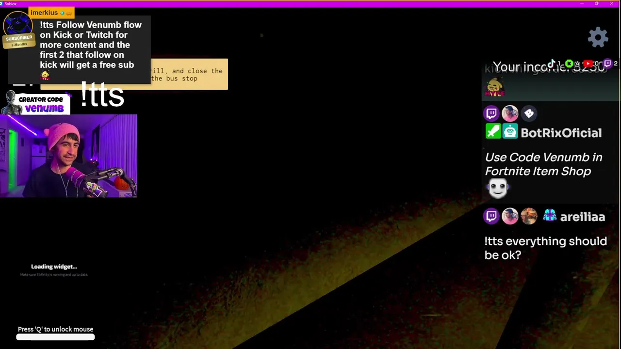Image resolution: width=621 pixels, height=349 pixels.
Task: Click the teal robot badge beside BotRixOficial
Action: [x=510, y=131]
